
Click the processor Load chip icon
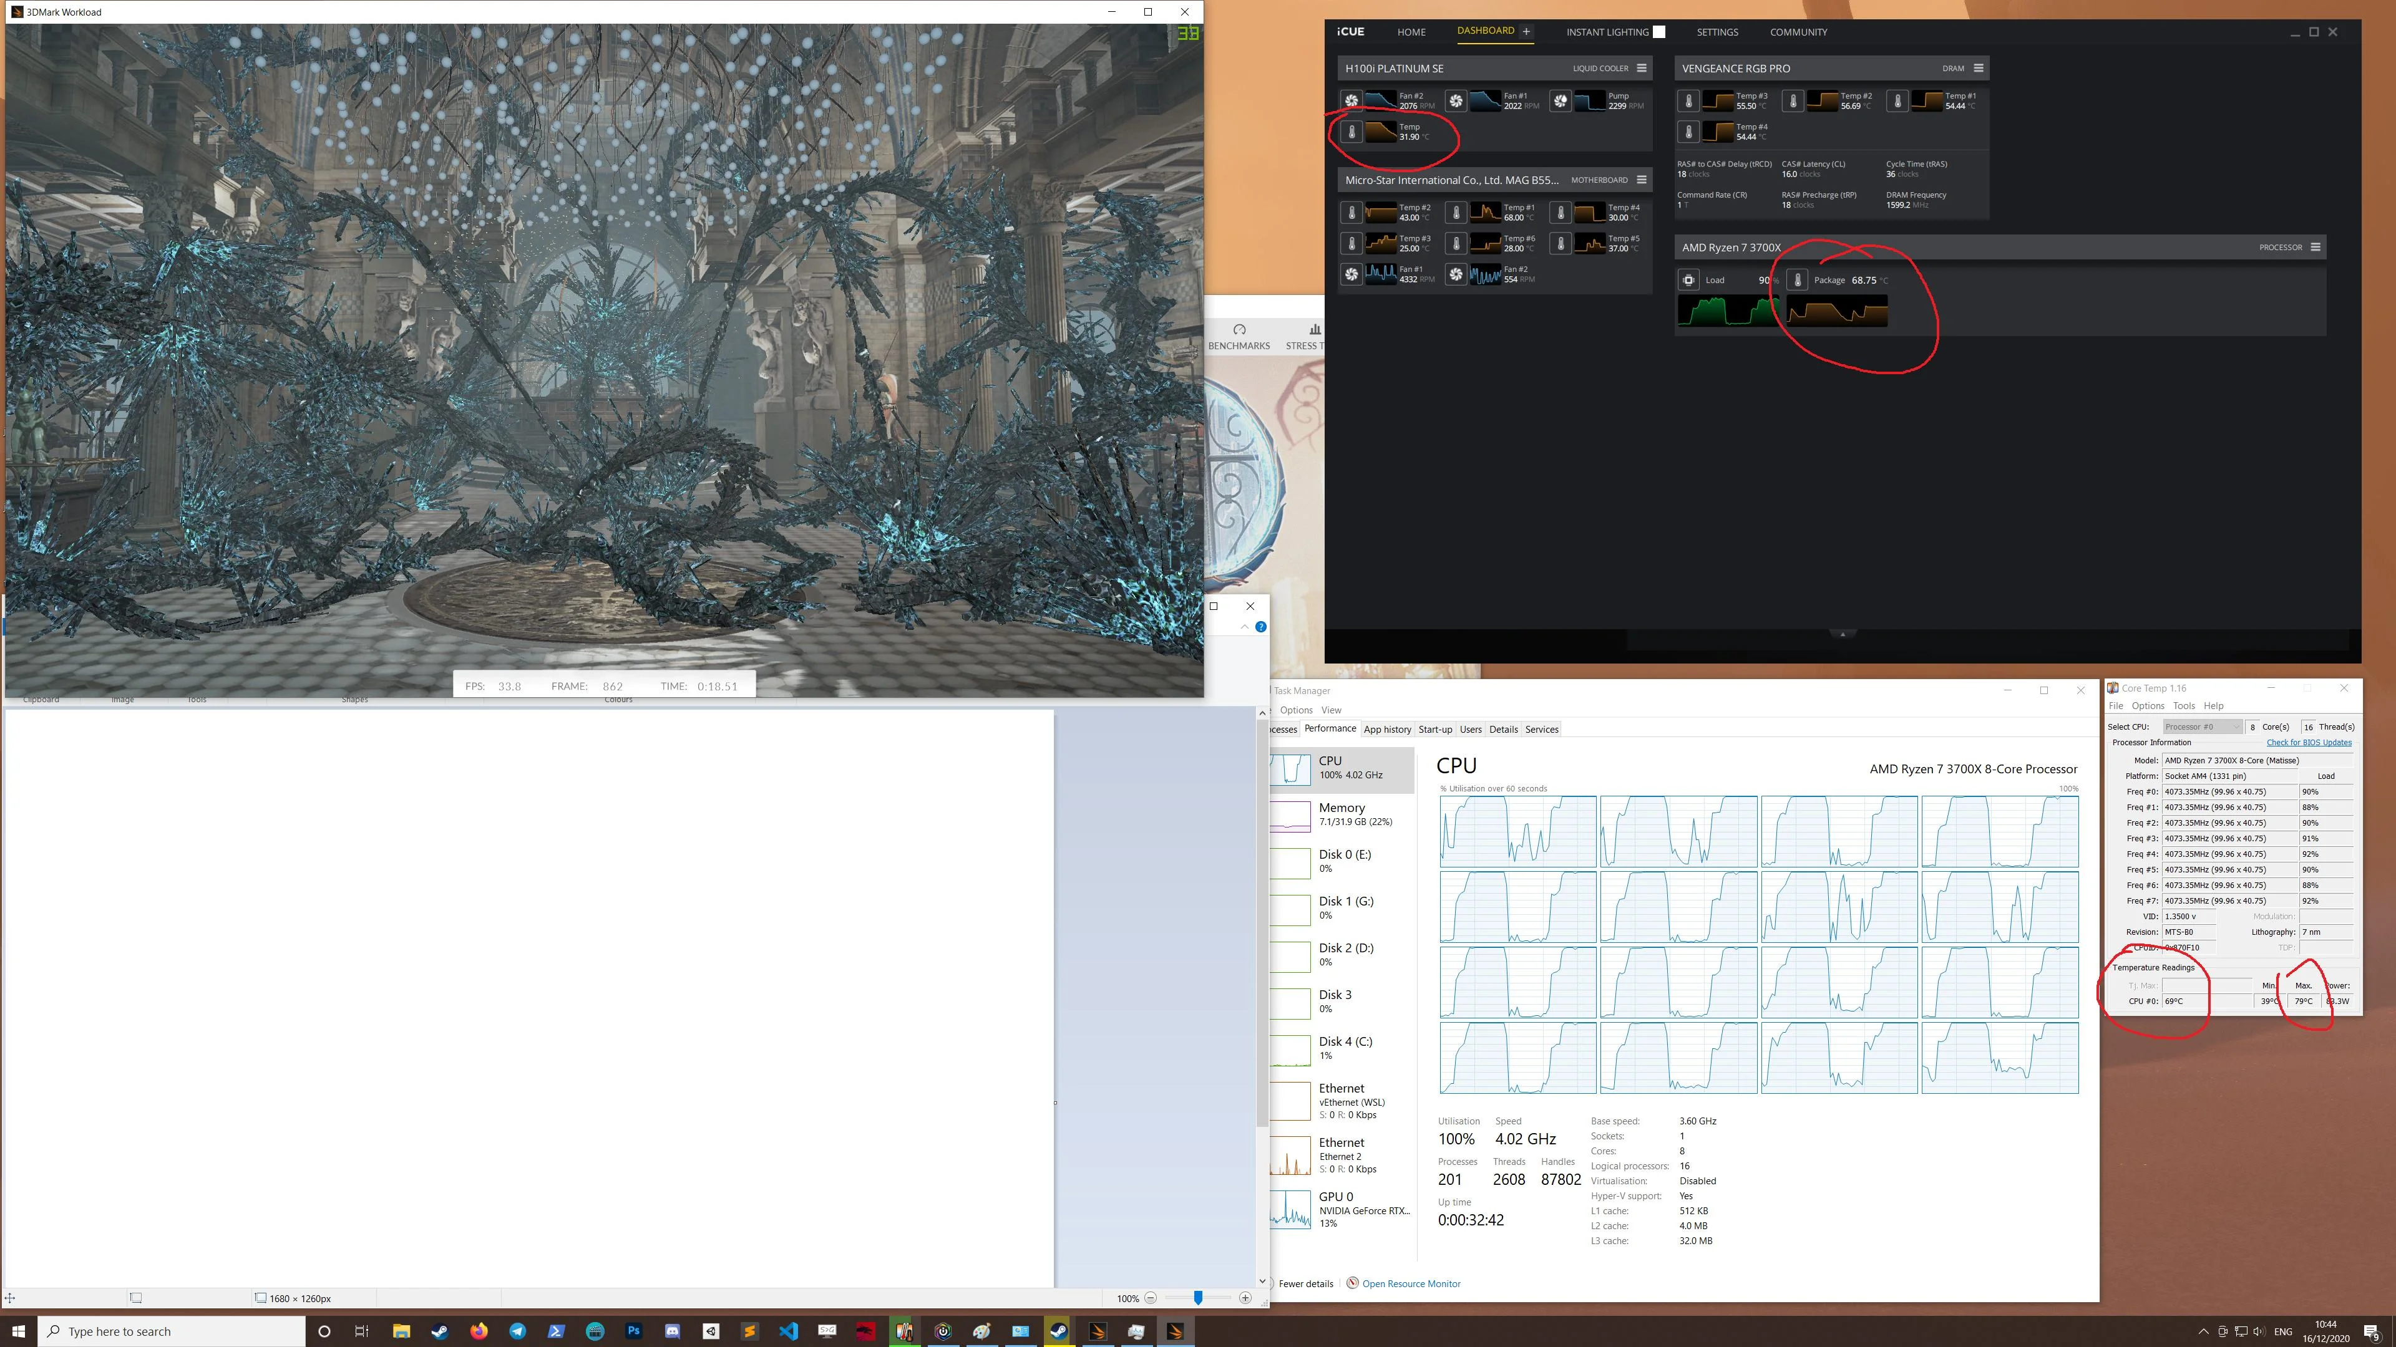tap(1688, 280)
